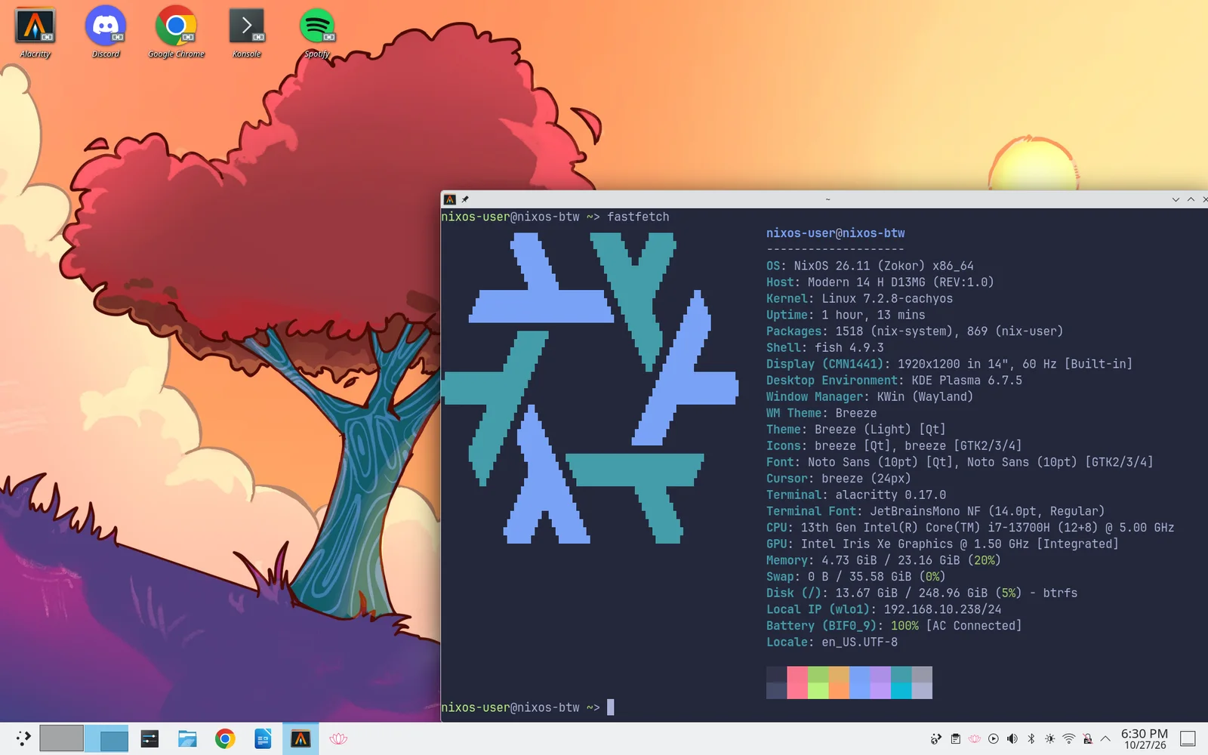Open the Wi-Fi networks tray icon
This screenshot has width=1208, height=755.
pos(1068,739)
